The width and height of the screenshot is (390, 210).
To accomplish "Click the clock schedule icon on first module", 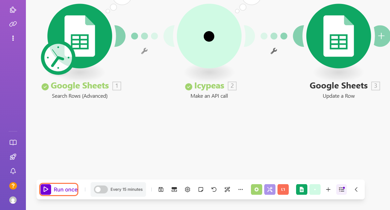I will point(58,58).
